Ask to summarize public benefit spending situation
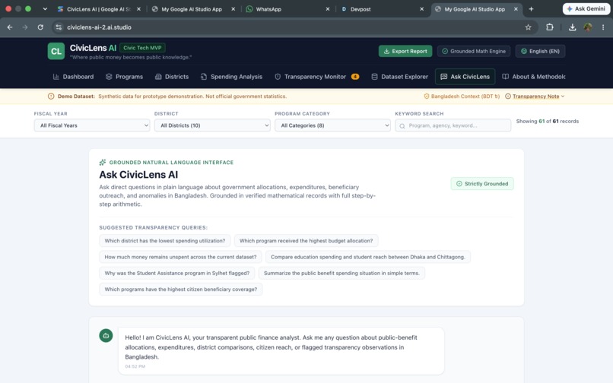Image resolution: width=613 pixels, height=383 pixels. [x=341, y=273]
